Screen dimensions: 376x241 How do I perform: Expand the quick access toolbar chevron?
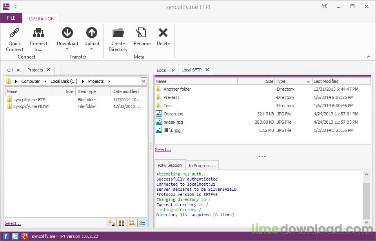click(15, 6)
